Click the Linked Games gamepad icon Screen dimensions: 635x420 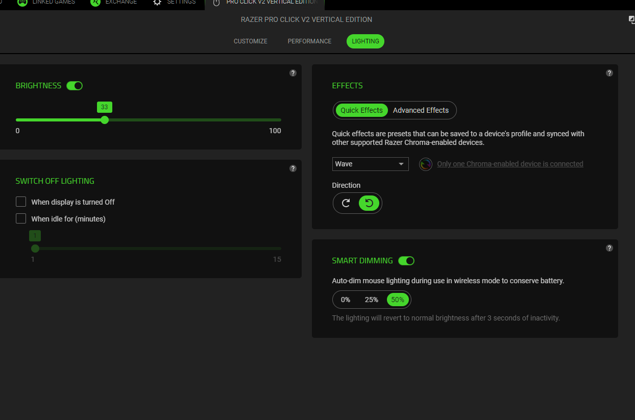click(x=22, y=3)
